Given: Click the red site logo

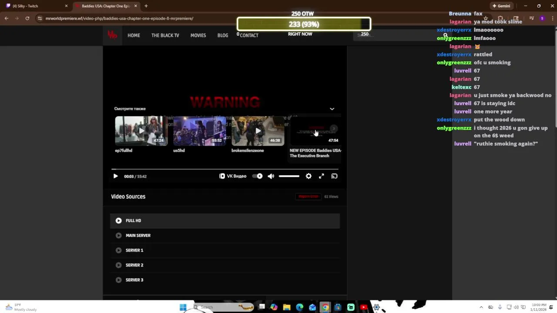Looking at the screenshot, I should (x=112, y=35).
